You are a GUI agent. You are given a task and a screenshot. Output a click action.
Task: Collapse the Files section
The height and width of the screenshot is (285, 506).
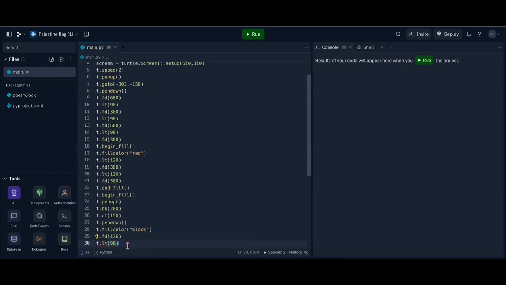(5, 59)
